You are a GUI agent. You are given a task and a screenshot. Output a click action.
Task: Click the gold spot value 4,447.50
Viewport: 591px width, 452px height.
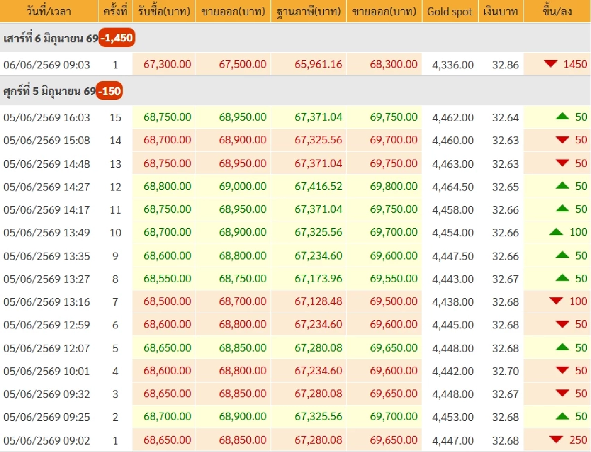[453, 256]
